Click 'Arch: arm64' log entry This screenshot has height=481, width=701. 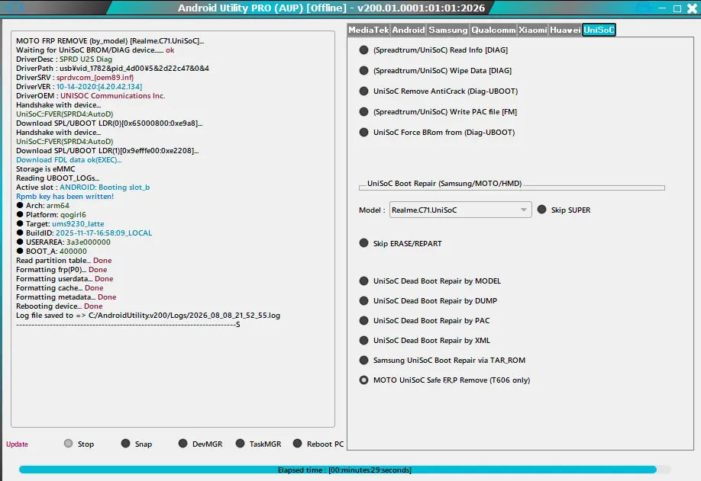click(x=43, y=205)
